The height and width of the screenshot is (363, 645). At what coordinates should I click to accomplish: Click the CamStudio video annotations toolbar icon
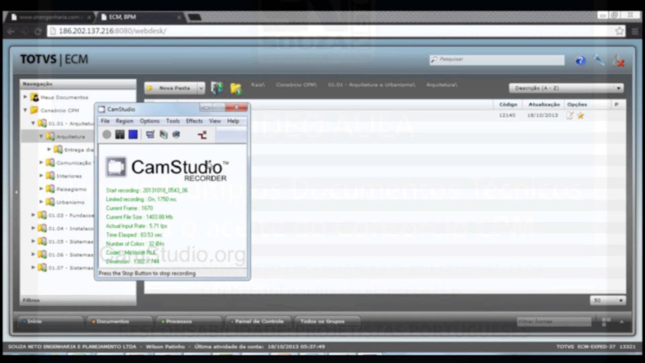click(x=163, y=135)
